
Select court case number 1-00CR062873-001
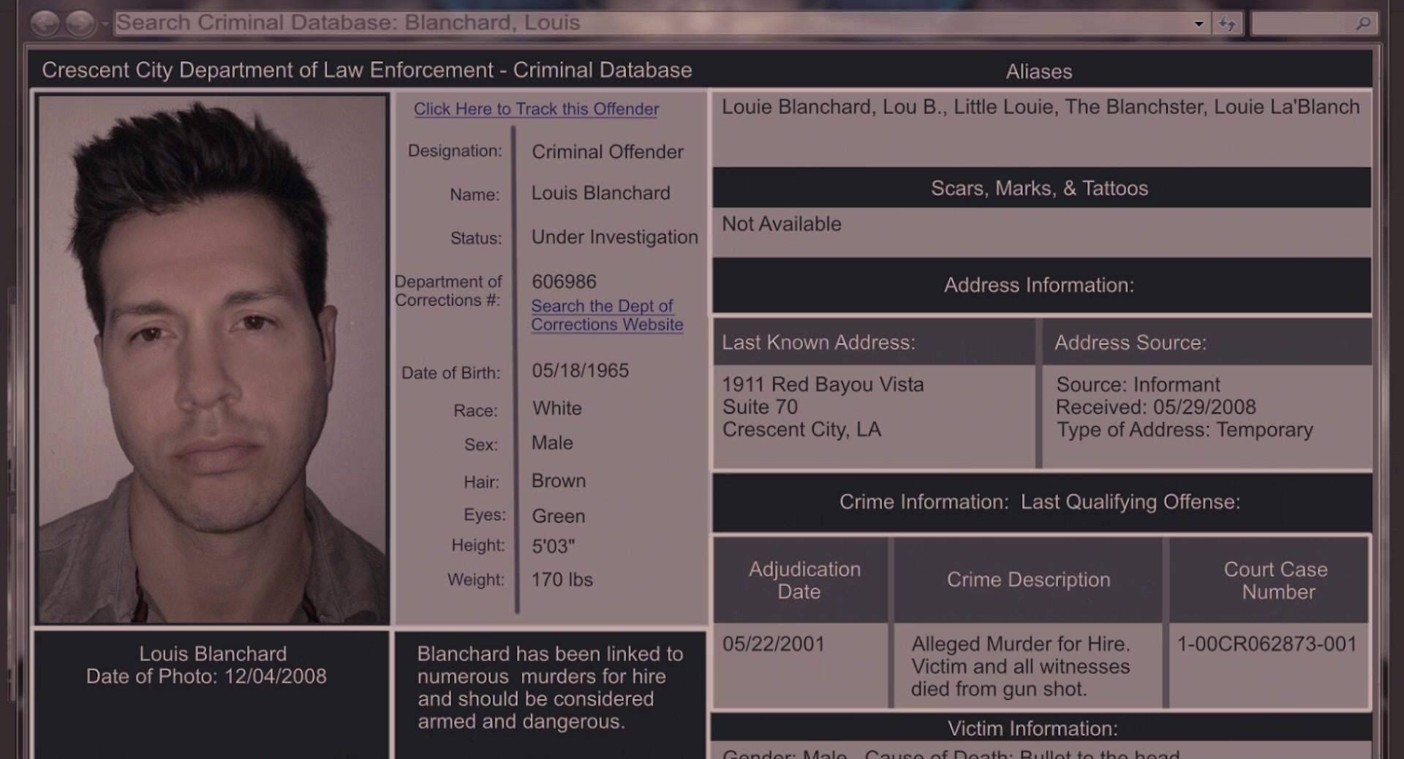click(1267, 643)
